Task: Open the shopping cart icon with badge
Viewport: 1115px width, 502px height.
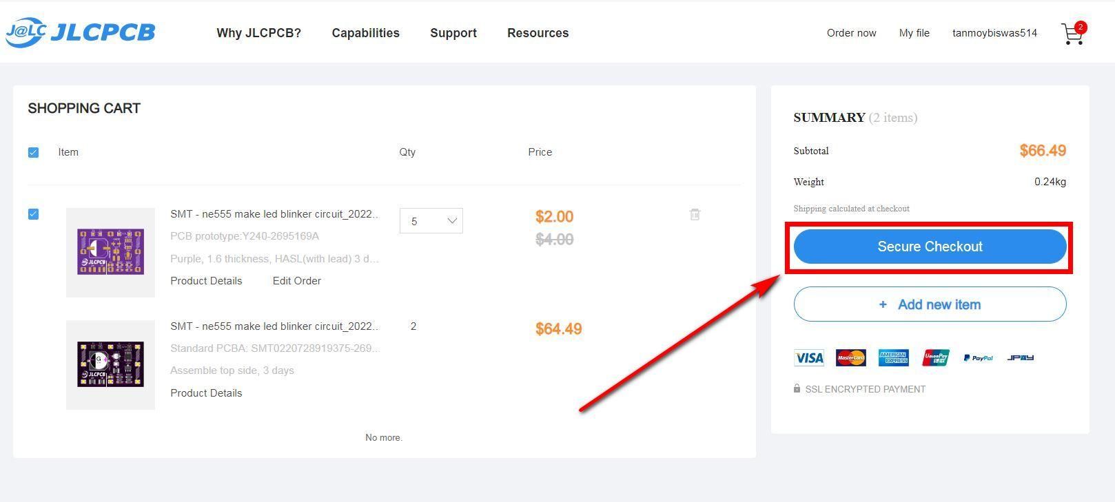Action: (1074, 33)
